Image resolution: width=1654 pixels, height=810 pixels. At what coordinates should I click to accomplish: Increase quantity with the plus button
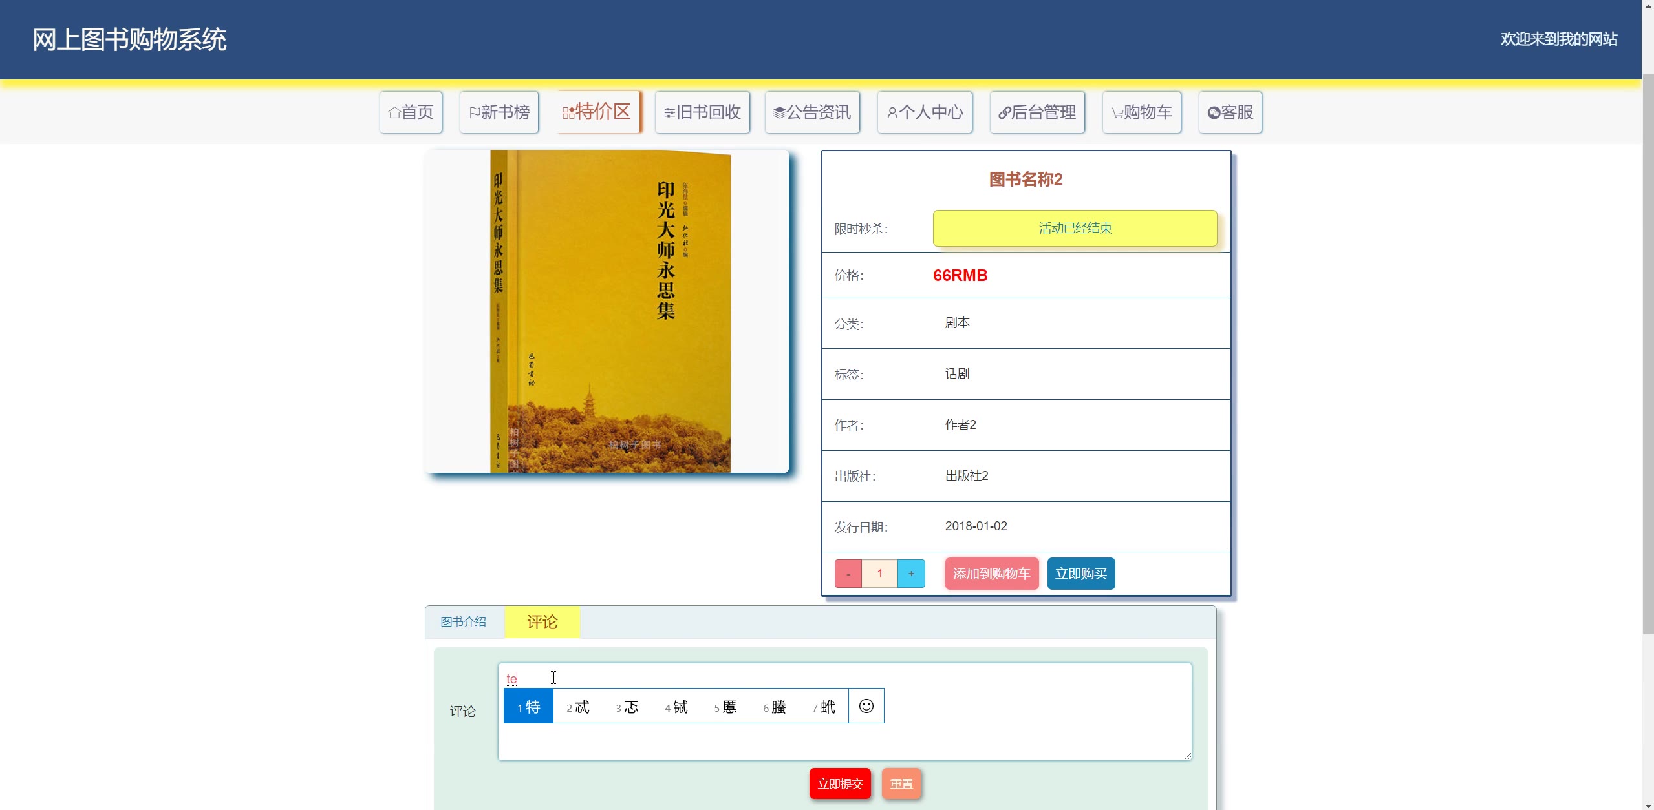911,574
